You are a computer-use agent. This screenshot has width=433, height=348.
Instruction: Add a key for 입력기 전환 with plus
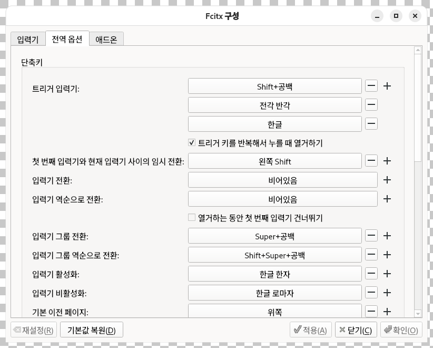(387, 180)
